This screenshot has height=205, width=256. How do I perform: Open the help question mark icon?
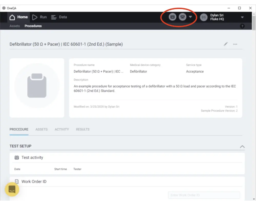[242, 26]
